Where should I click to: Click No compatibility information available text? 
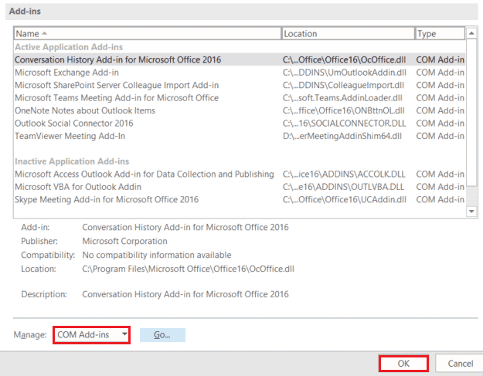[157, 255]
